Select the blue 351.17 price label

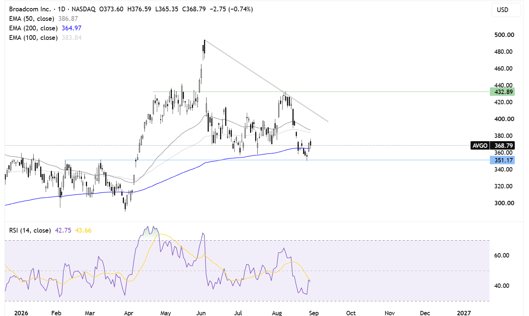point(502,160)
